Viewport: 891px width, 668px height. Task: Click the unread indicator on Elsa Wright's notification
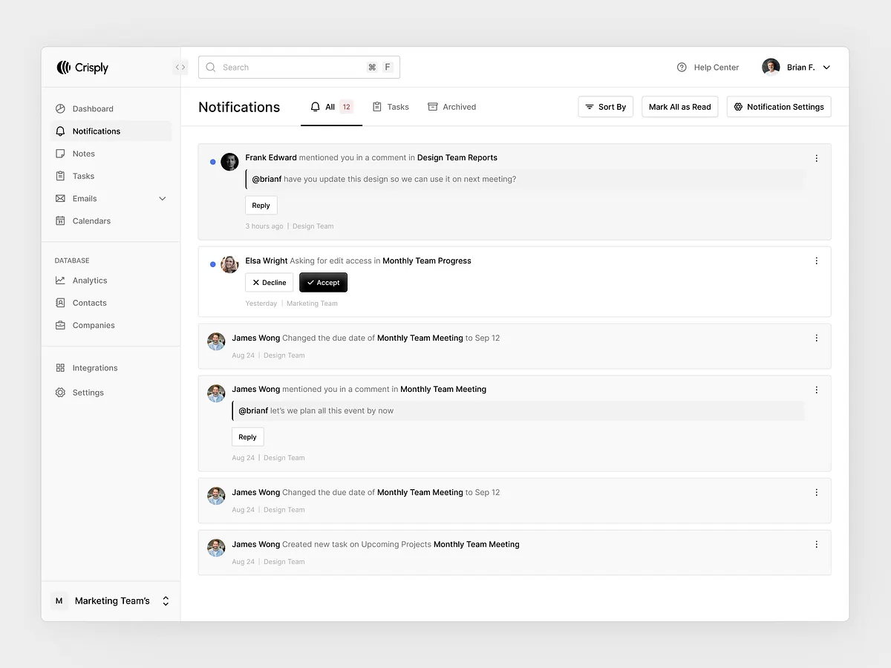pos(212,264)
